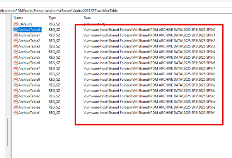
Task: Click the ArchiveTableb string value icon
Action: click(x=15, y=90)
